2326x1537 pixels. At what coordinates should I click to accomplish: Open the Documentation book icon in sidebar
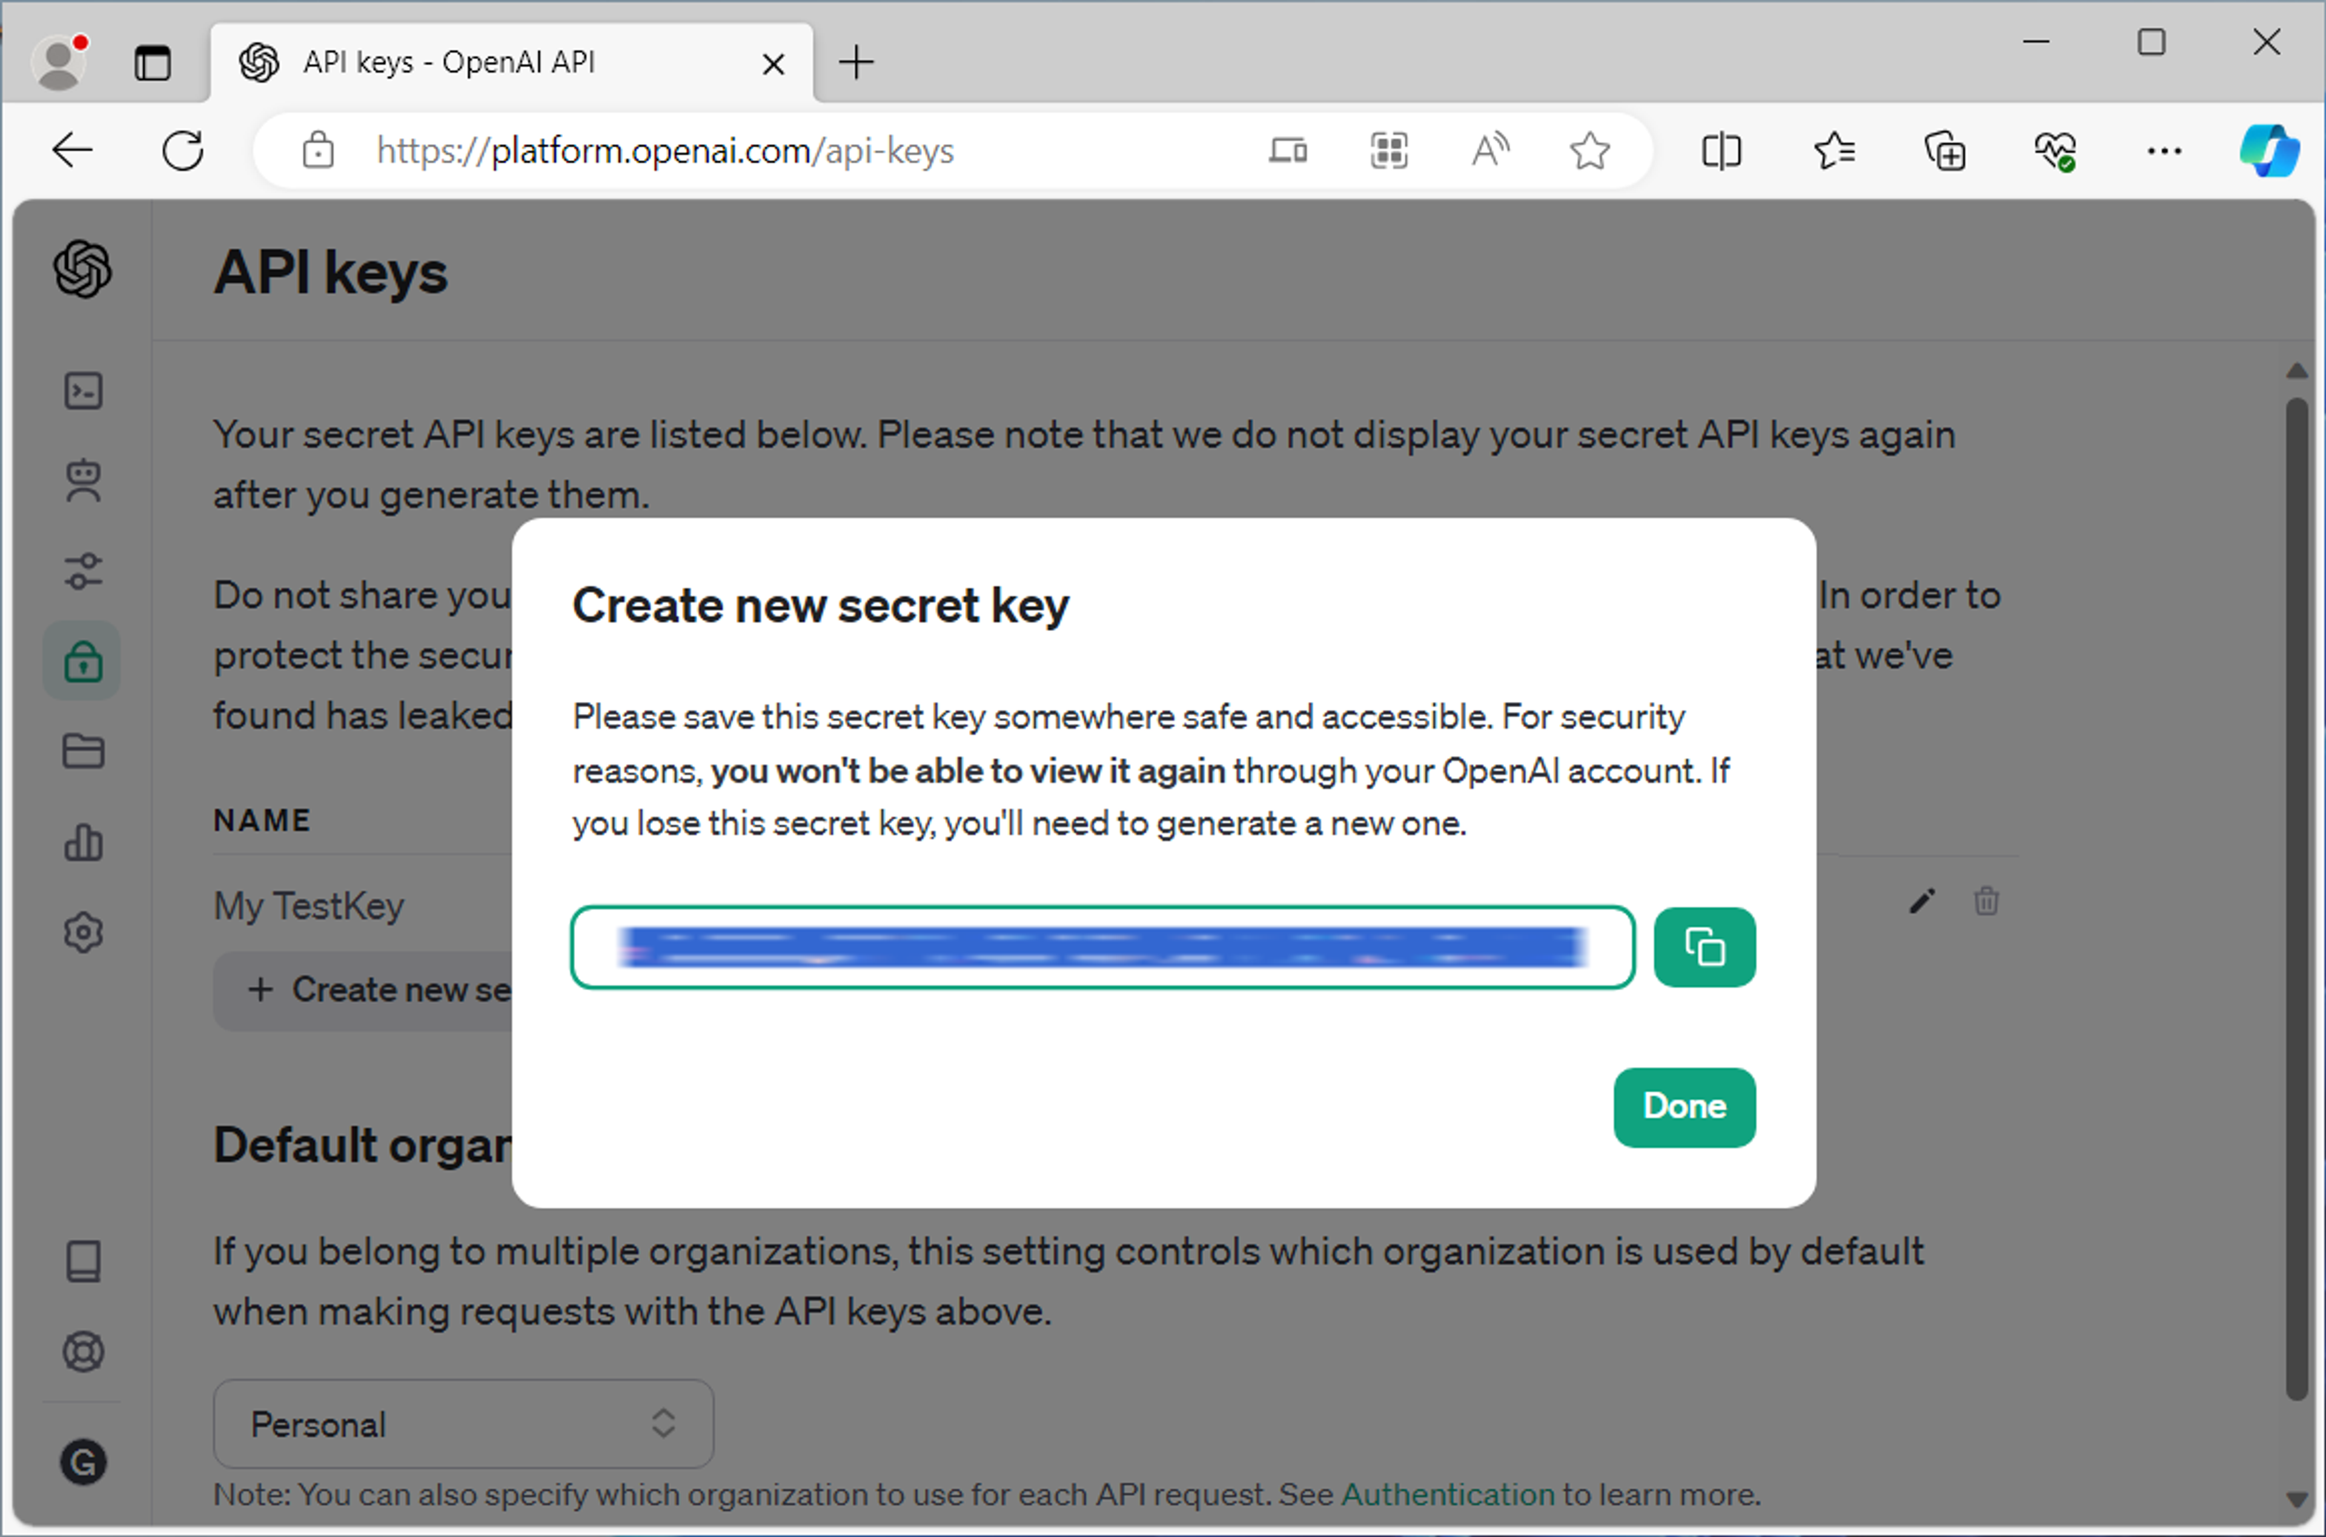click(x=84, y=1261)
